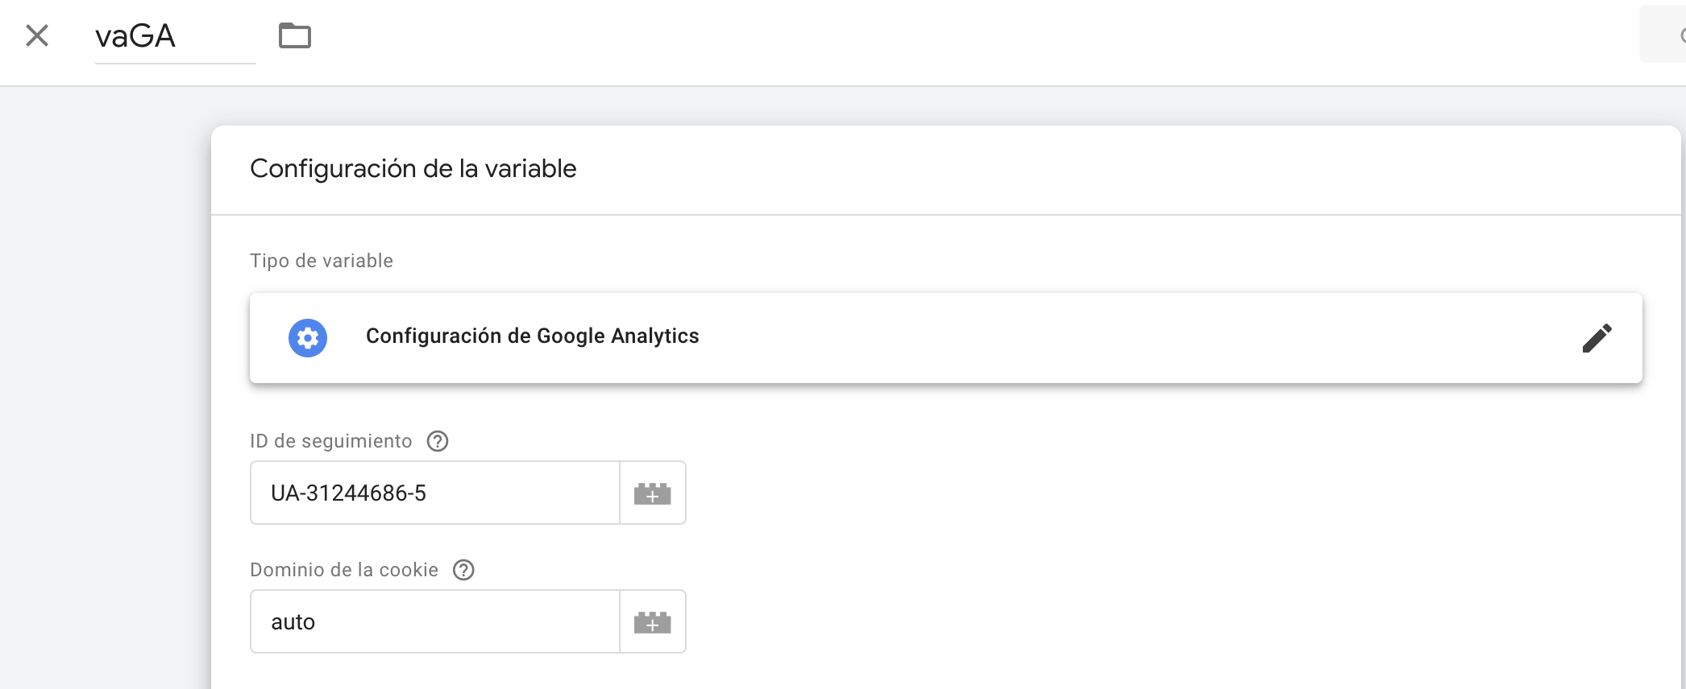Click the Configuración de la variable heading
Viewport: 1686px width, 689px height.
coord(413,168)
